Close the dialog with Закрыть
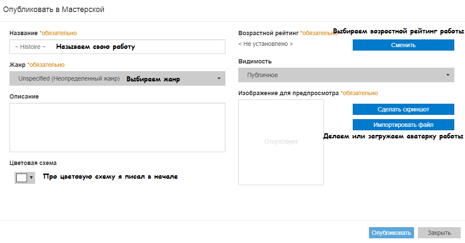 point(439,233)
